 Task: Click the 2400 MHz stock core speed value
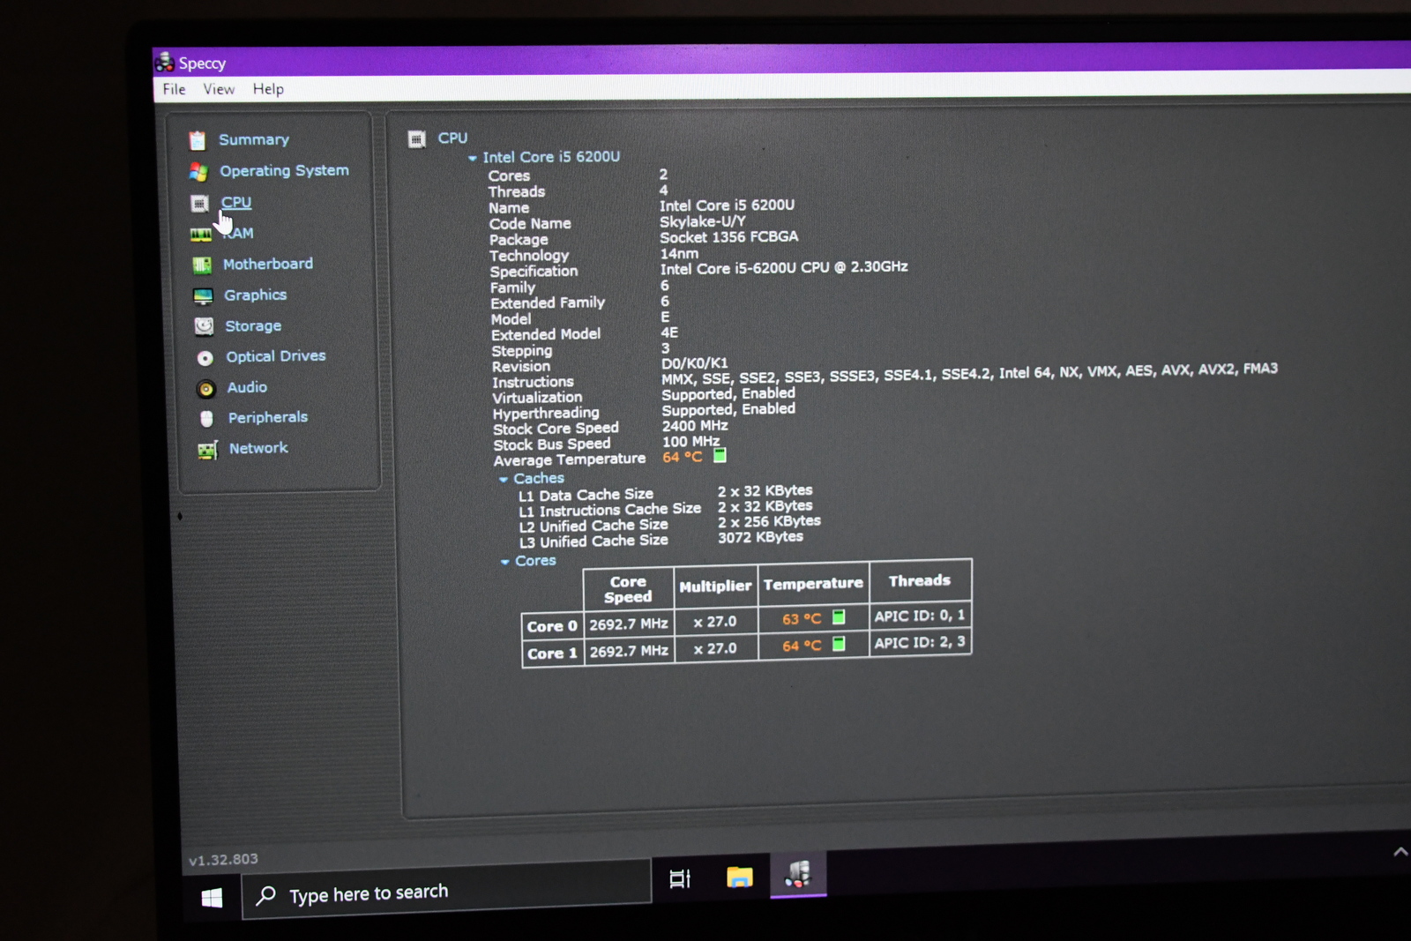[x=695, y=426]
